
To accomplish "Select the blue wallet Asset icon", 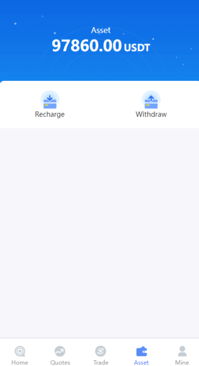I will [141, 351].
